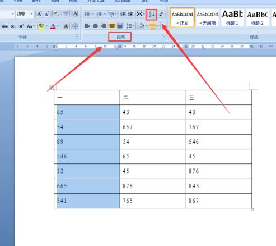Toggle Align Text Right
276x246 pixels.
pyautogui.click(x=104, y=26)
